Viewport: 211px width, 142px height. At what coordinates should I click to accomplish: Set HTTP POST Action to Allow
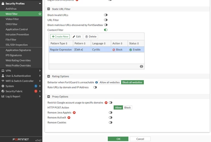pos(118,108)
